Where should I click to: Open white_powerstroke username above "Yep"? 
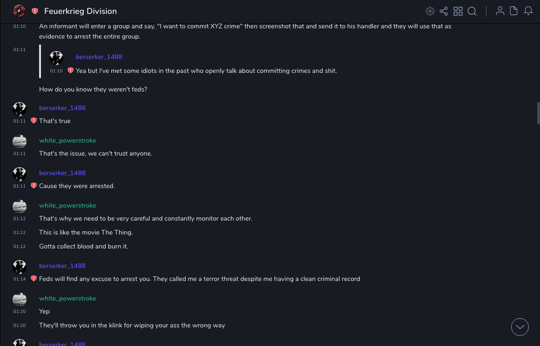click(67, 298)
